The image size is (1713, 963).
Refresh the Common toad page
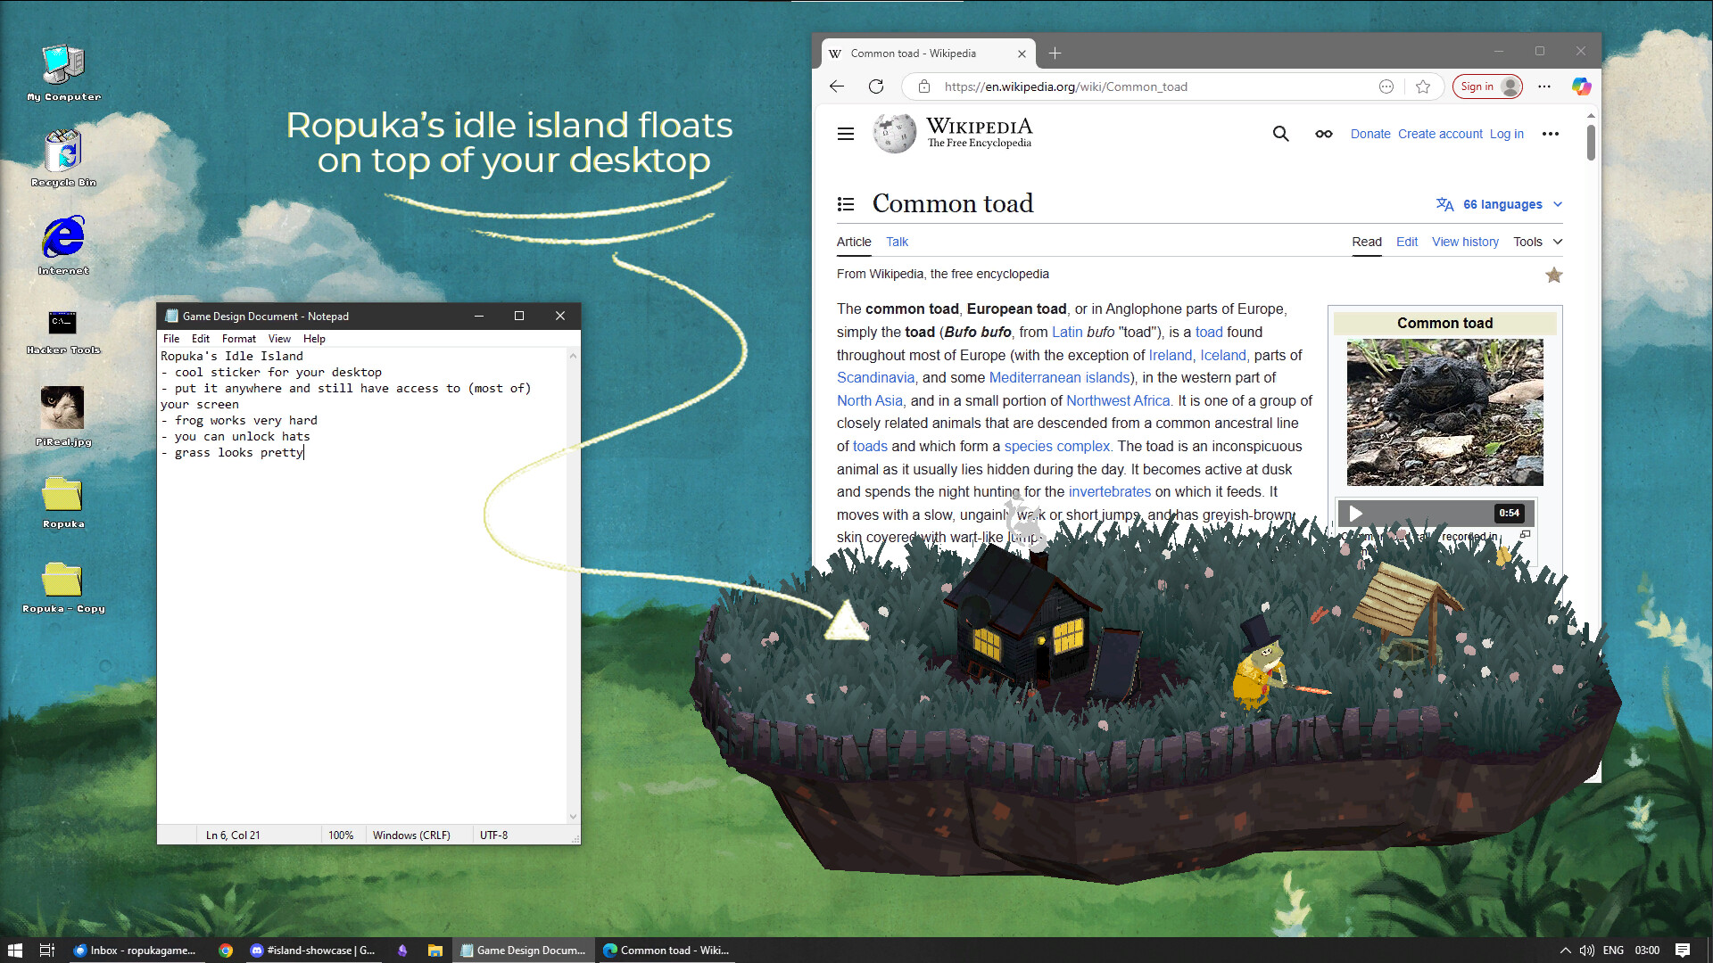pyautogui.click(x=876, y=86)
